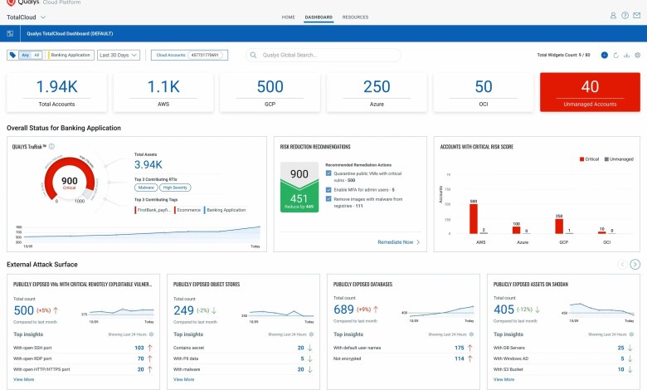Click up arrow beside default user names
The image size is (647, 390).
click(470, 348)
